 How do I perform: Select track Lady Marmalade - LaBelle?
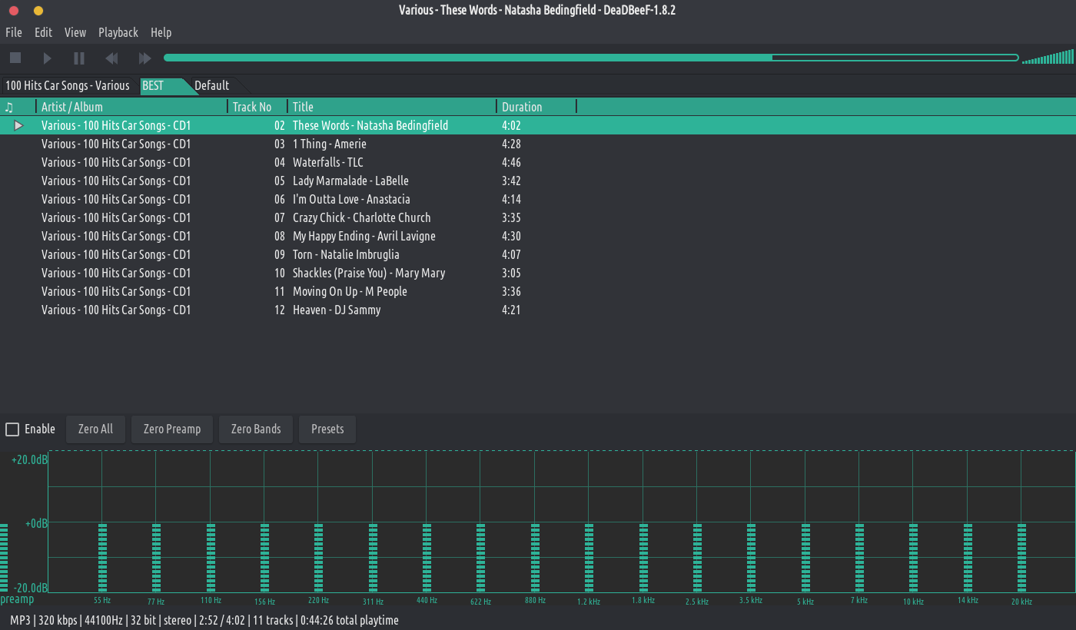point(538,181)
